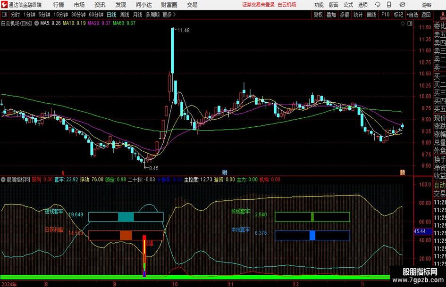The height and width of the screenshot is (287, 446).
Task: Click the 财 marker on the chart timeline
Action: click(x=225, y=172)
